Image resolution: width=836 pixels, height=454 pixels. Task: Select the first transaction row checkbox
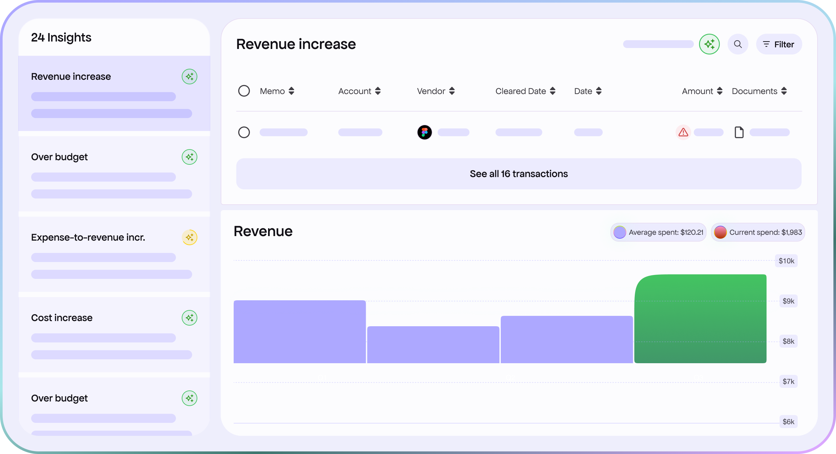tap(244, 132)
